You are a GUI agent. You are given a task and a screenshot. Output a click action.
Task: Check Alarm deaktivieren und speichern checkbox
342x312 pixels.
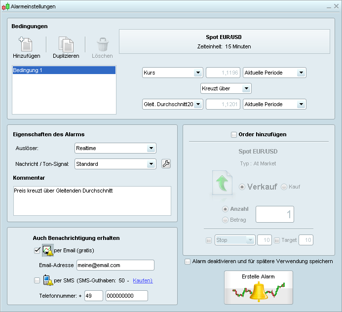188,261
